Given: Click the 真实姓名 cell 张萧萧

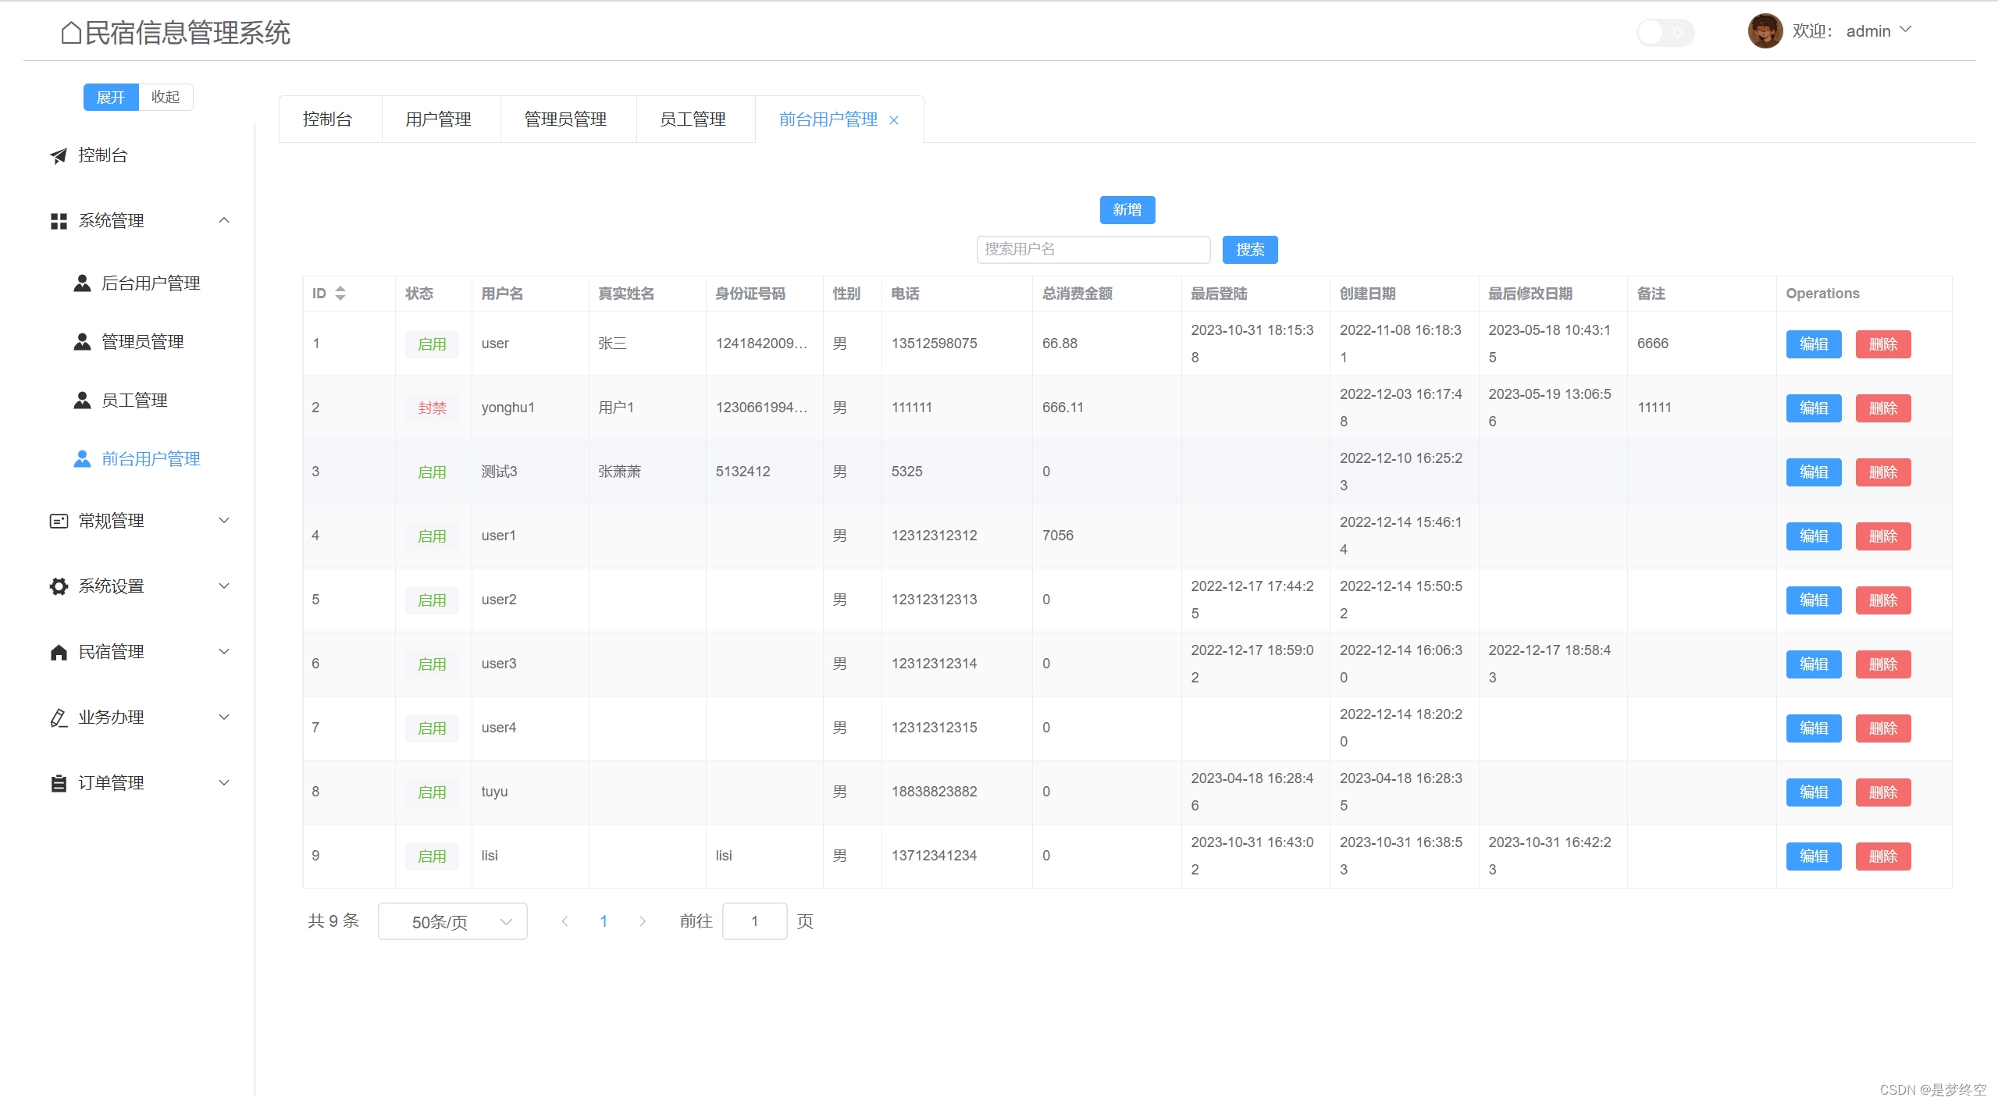Looking at the screenshot, I should pyautogui.click(x=620, y=472).
